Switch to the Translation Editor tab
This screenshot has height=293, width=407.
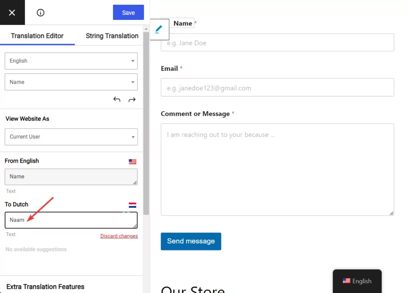pyautogui.click(x=37, y=36)
